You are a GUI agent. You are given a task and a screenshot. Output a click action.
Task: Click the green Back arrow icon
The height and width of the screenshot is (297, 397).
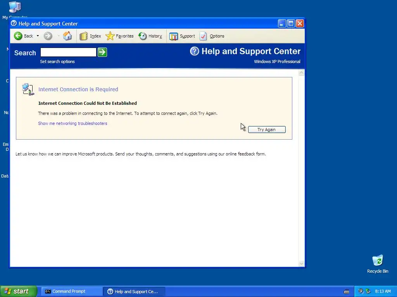(x=18, y=36)
